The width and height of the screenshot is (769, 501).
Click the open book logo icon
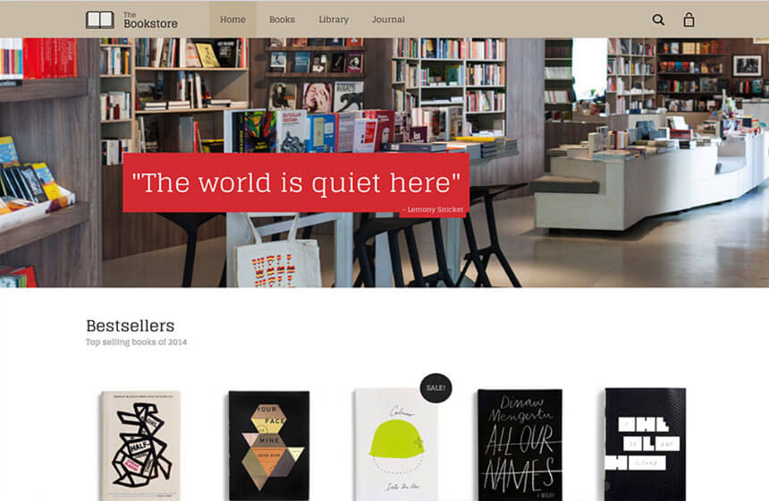[x=100, y=20]
